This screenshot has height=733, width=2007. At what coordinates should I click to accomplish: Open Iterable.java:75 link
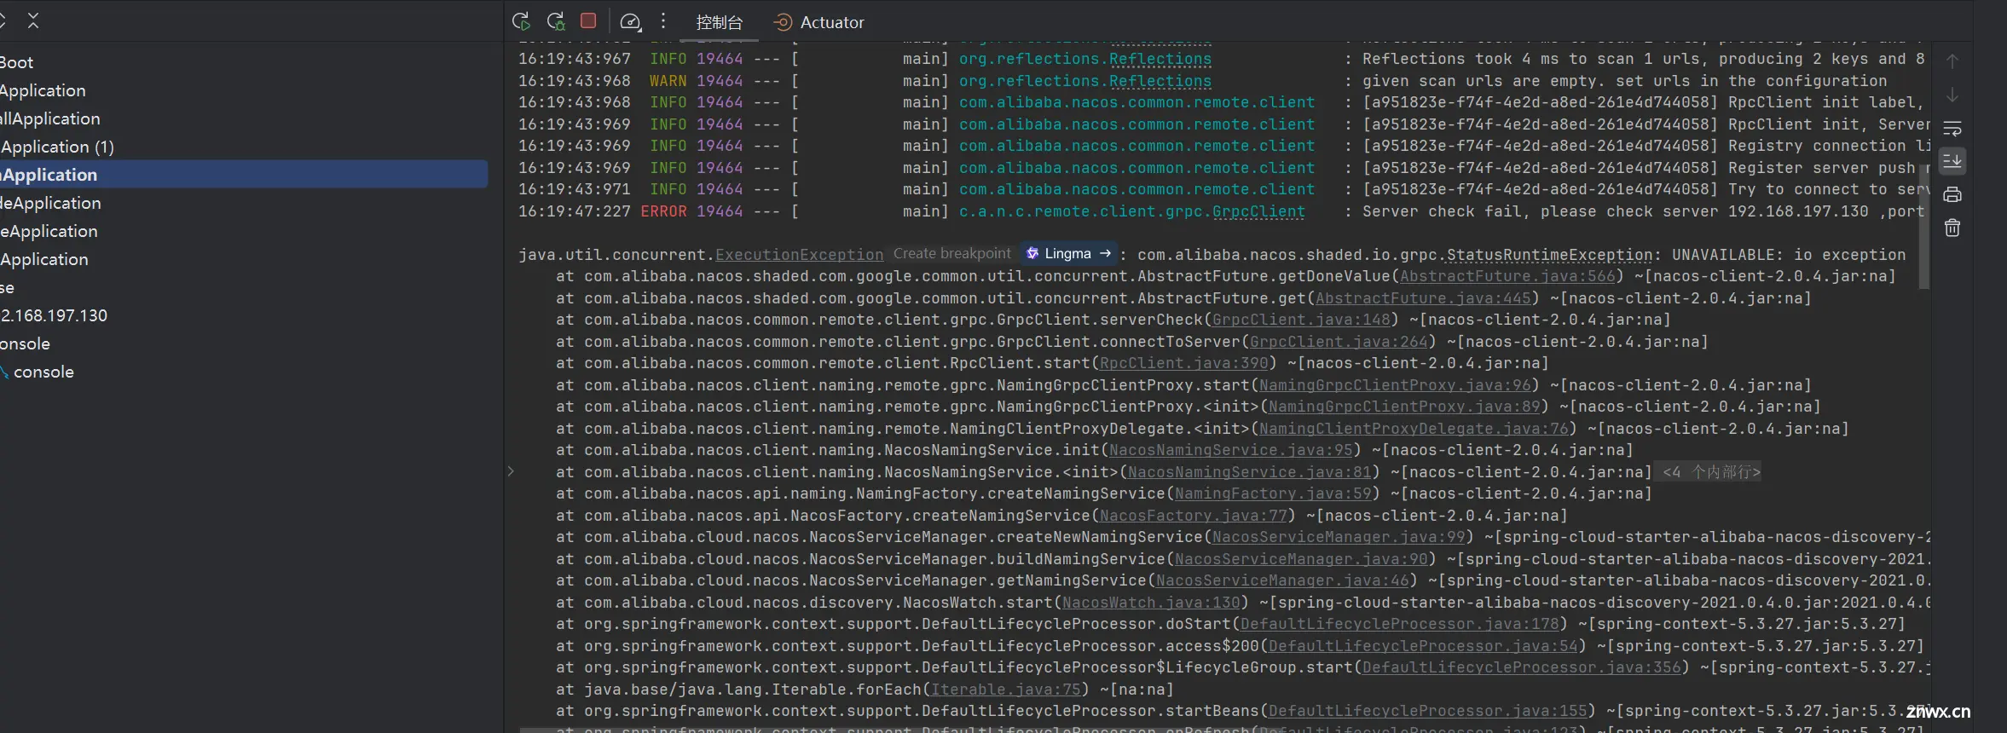coord(1005,690)
